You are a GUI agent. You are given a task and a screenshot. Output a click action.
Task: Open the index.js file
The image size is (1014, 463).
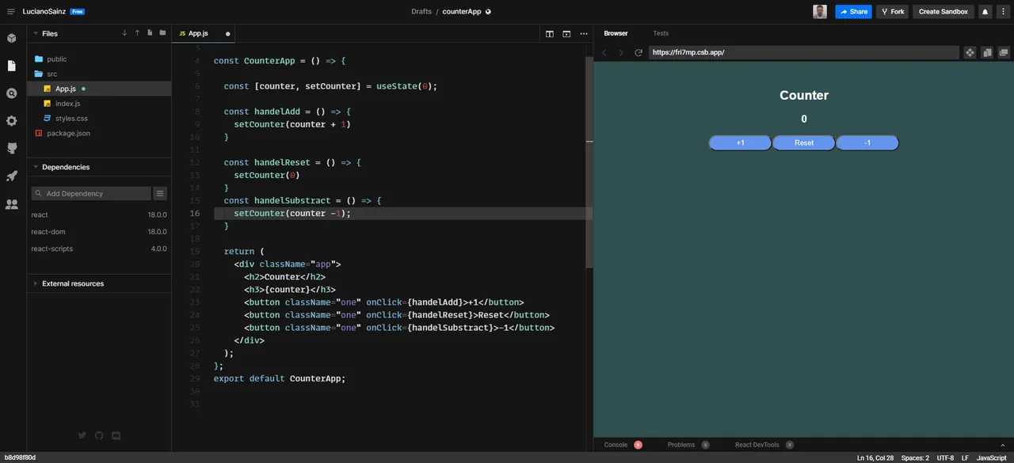click(x=67, y=104)
